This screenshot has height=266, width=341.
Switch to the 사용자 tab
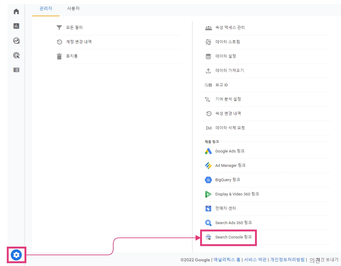(x=73, y=8)
